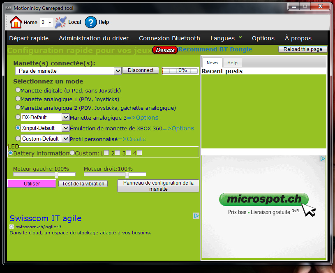Screen dimensions: 335x273
Task: Expand the DX-Default dropdown
Action: [65, 117]
